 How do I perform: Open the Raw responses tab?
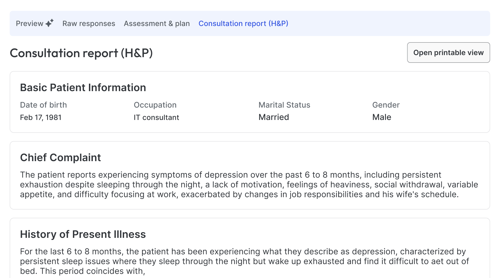click(89, 23)
